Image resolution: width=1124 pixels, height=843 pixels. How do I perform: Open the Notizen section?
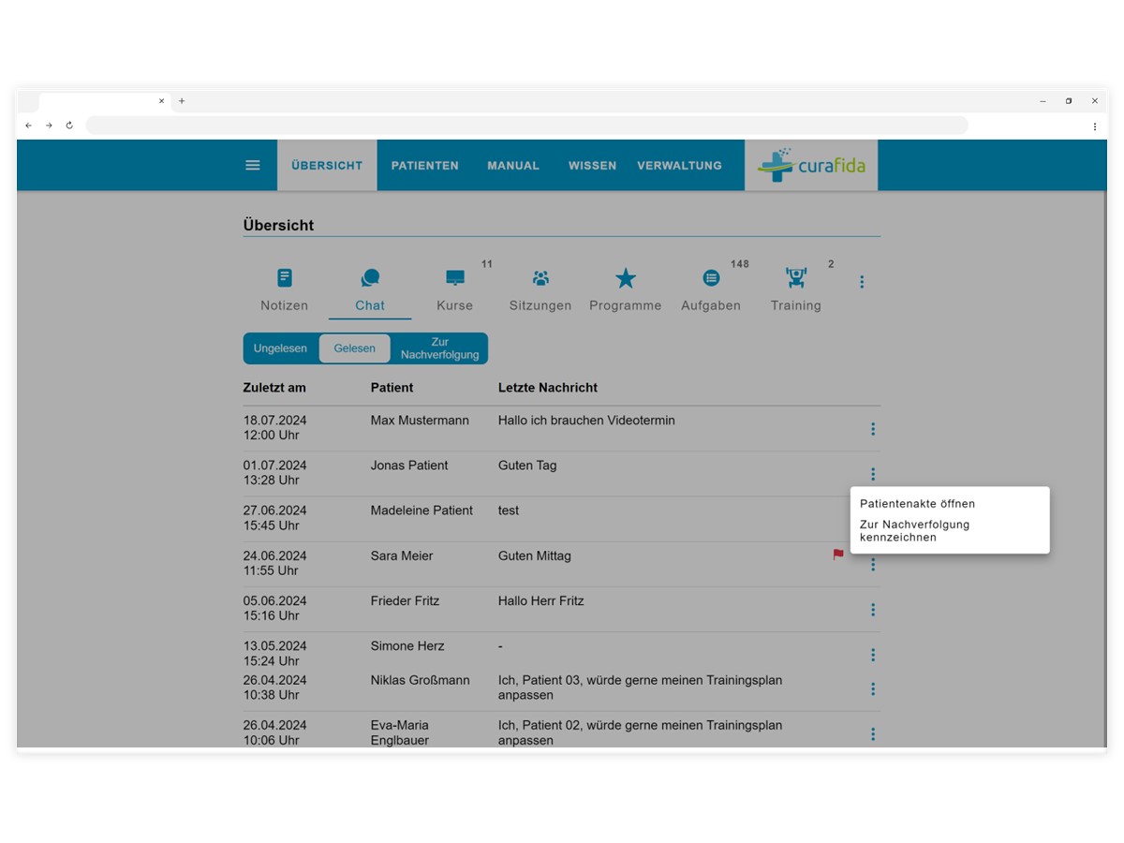click(x=285, y=289)
